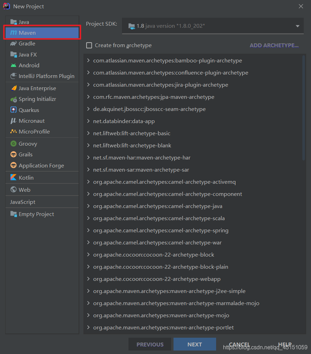Click the Java FX folder icon
Image resolution: width=311 pixels, height=354 pixels.
(x=14, y=54)
